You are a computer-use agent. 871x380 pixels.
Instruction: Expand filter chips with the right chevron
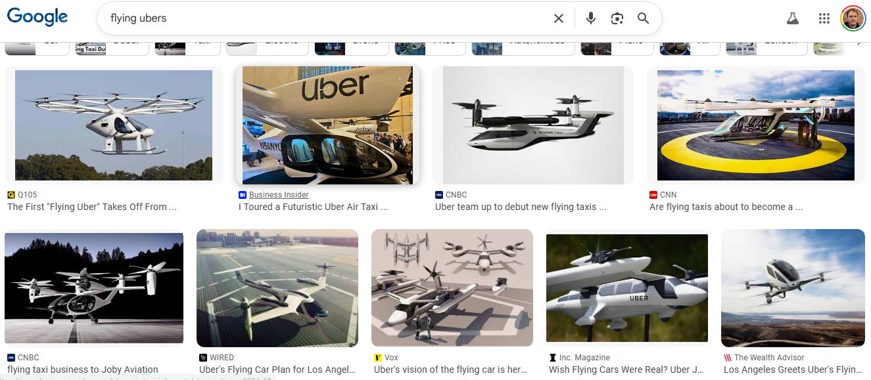click(x=859, y=43)
